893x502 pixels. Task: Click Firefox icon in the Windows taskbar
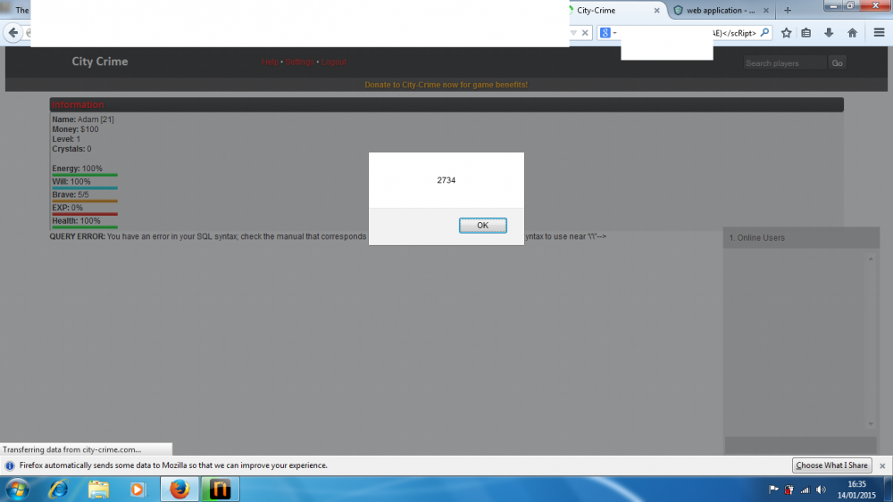179,489
